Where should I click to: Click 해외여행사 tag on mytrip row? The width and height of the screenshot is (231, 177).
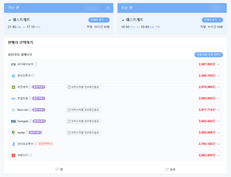click(35, 132)
